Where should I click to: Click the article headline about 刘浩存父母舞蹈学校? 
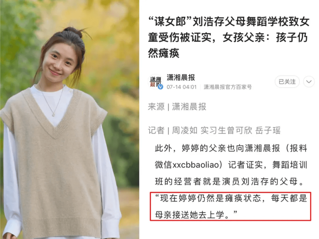click(x=229, y=38)
